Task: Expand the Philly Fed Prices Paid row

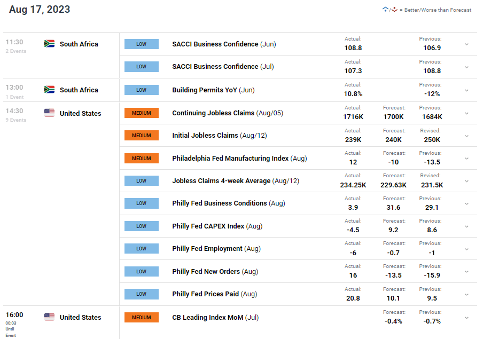Action: [x=466, y=295]
